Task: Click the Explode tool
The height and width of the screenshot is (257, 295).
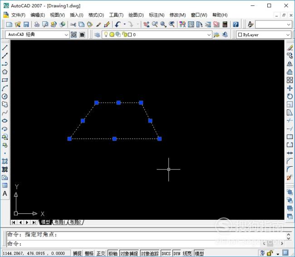Action: click(290, 177)
